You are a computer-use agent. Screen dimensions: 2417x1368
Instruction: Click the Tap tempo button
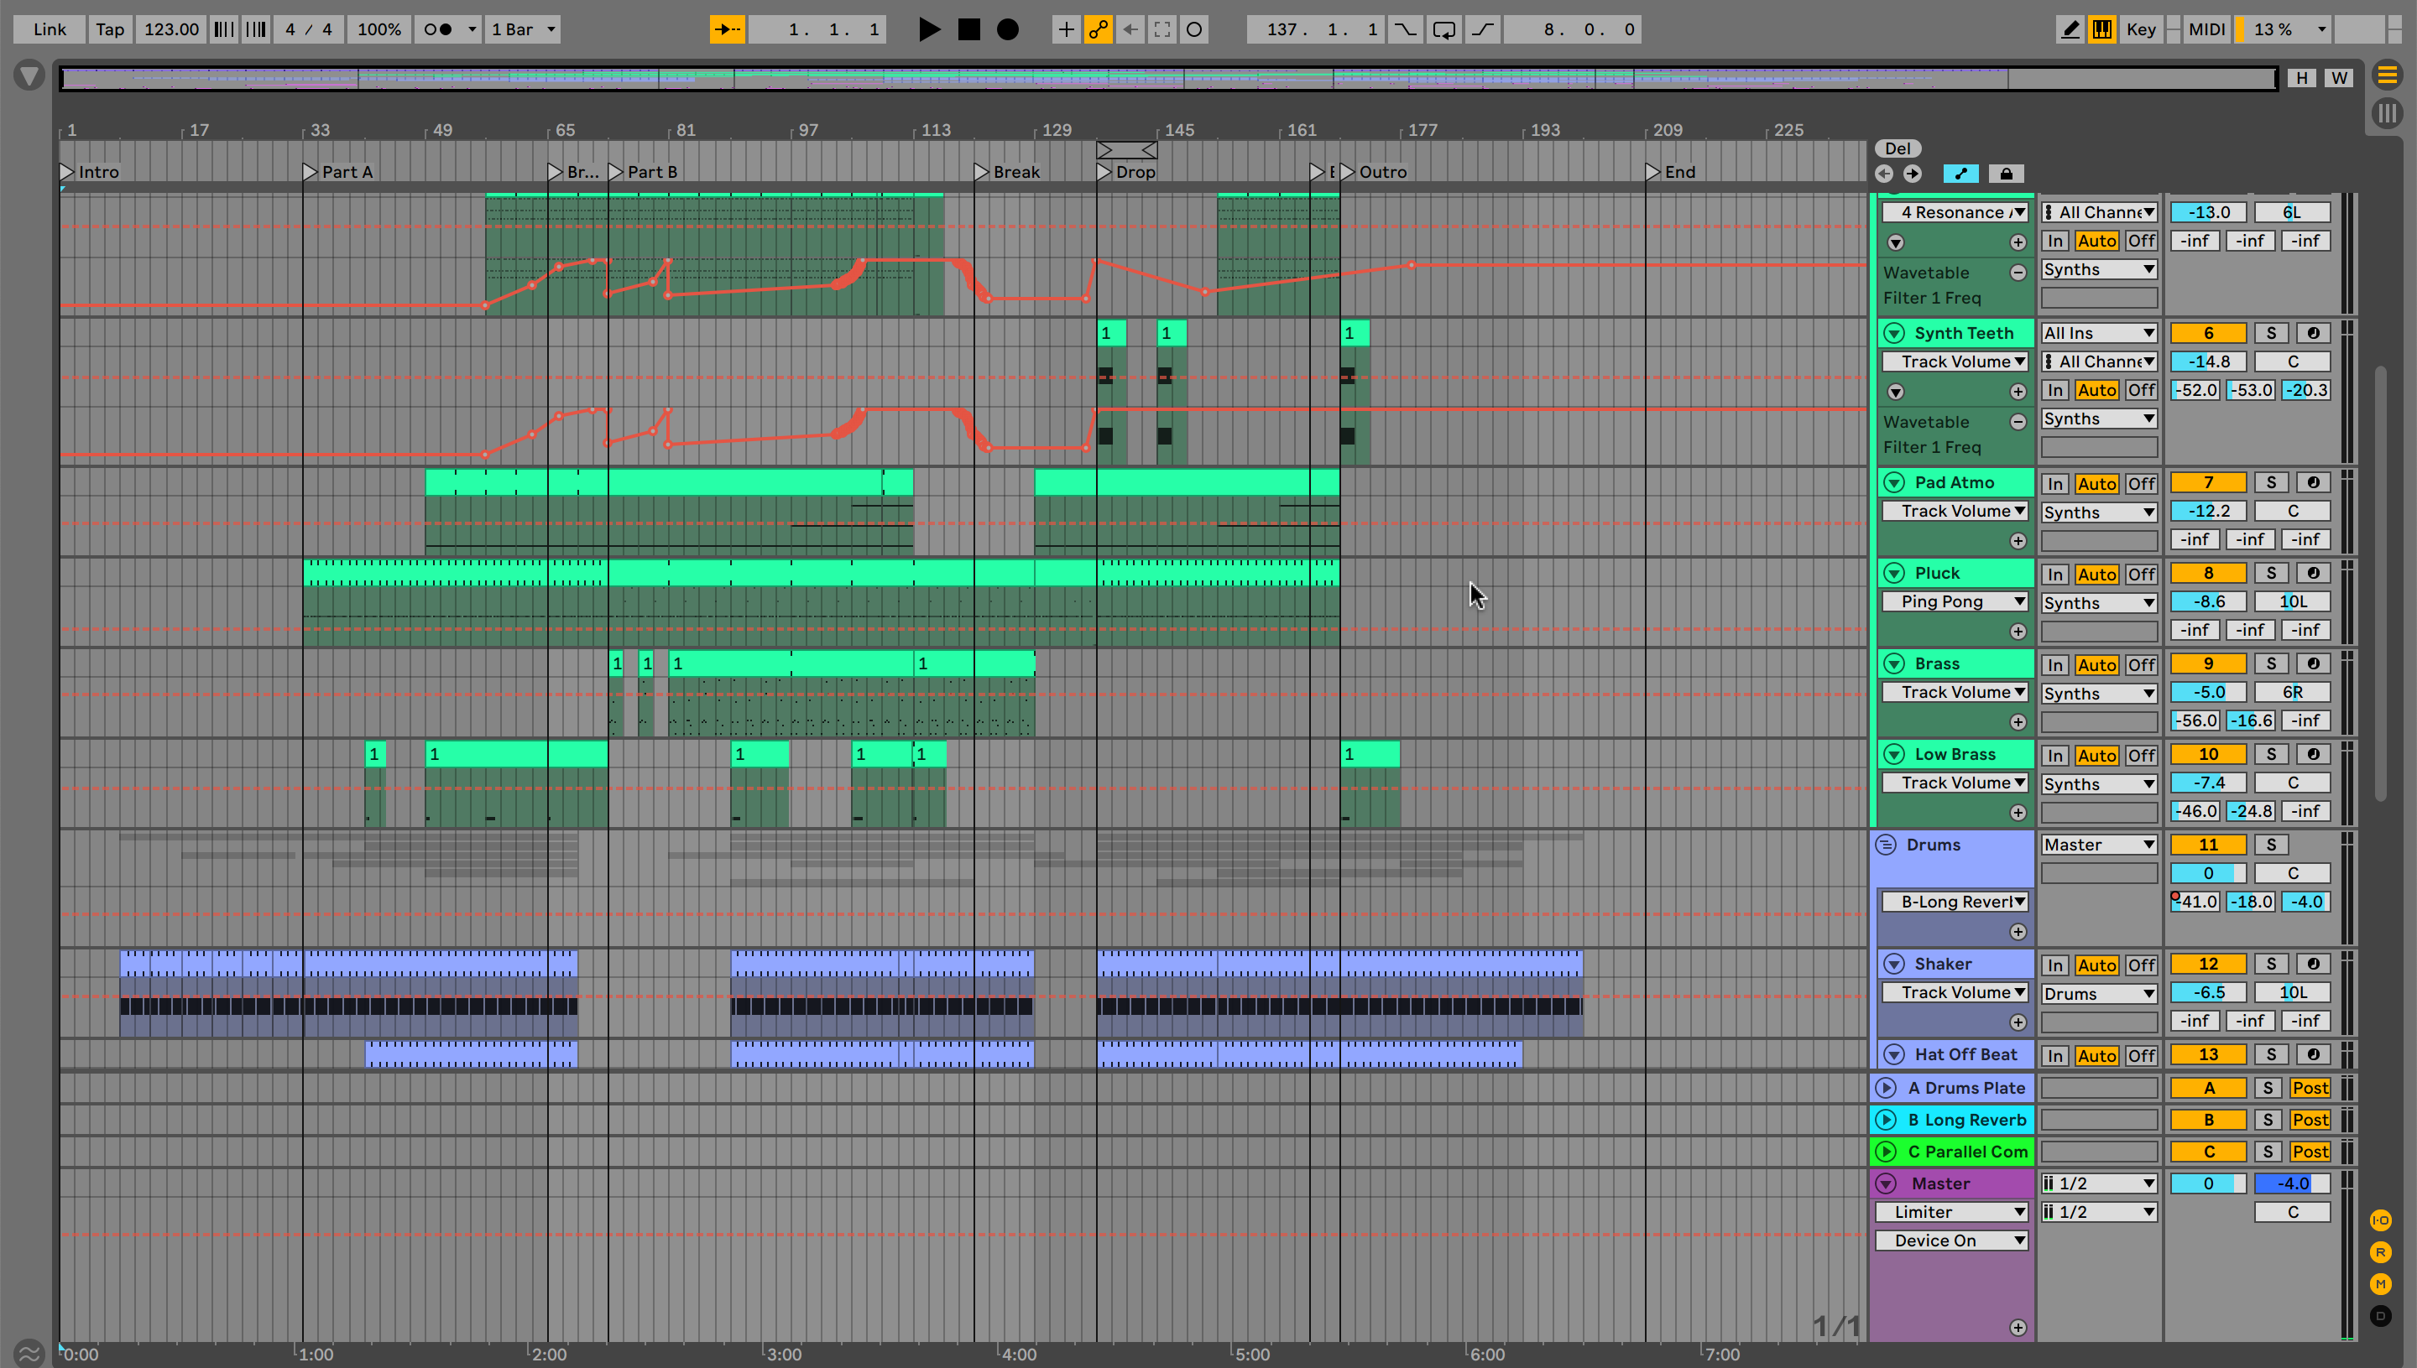pyautogui.click(x=109, y=29)
